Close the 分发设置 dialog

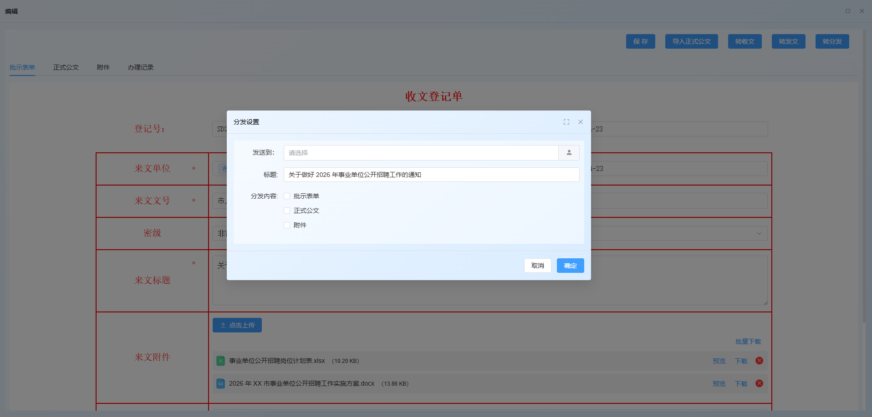tap(581, 122)
